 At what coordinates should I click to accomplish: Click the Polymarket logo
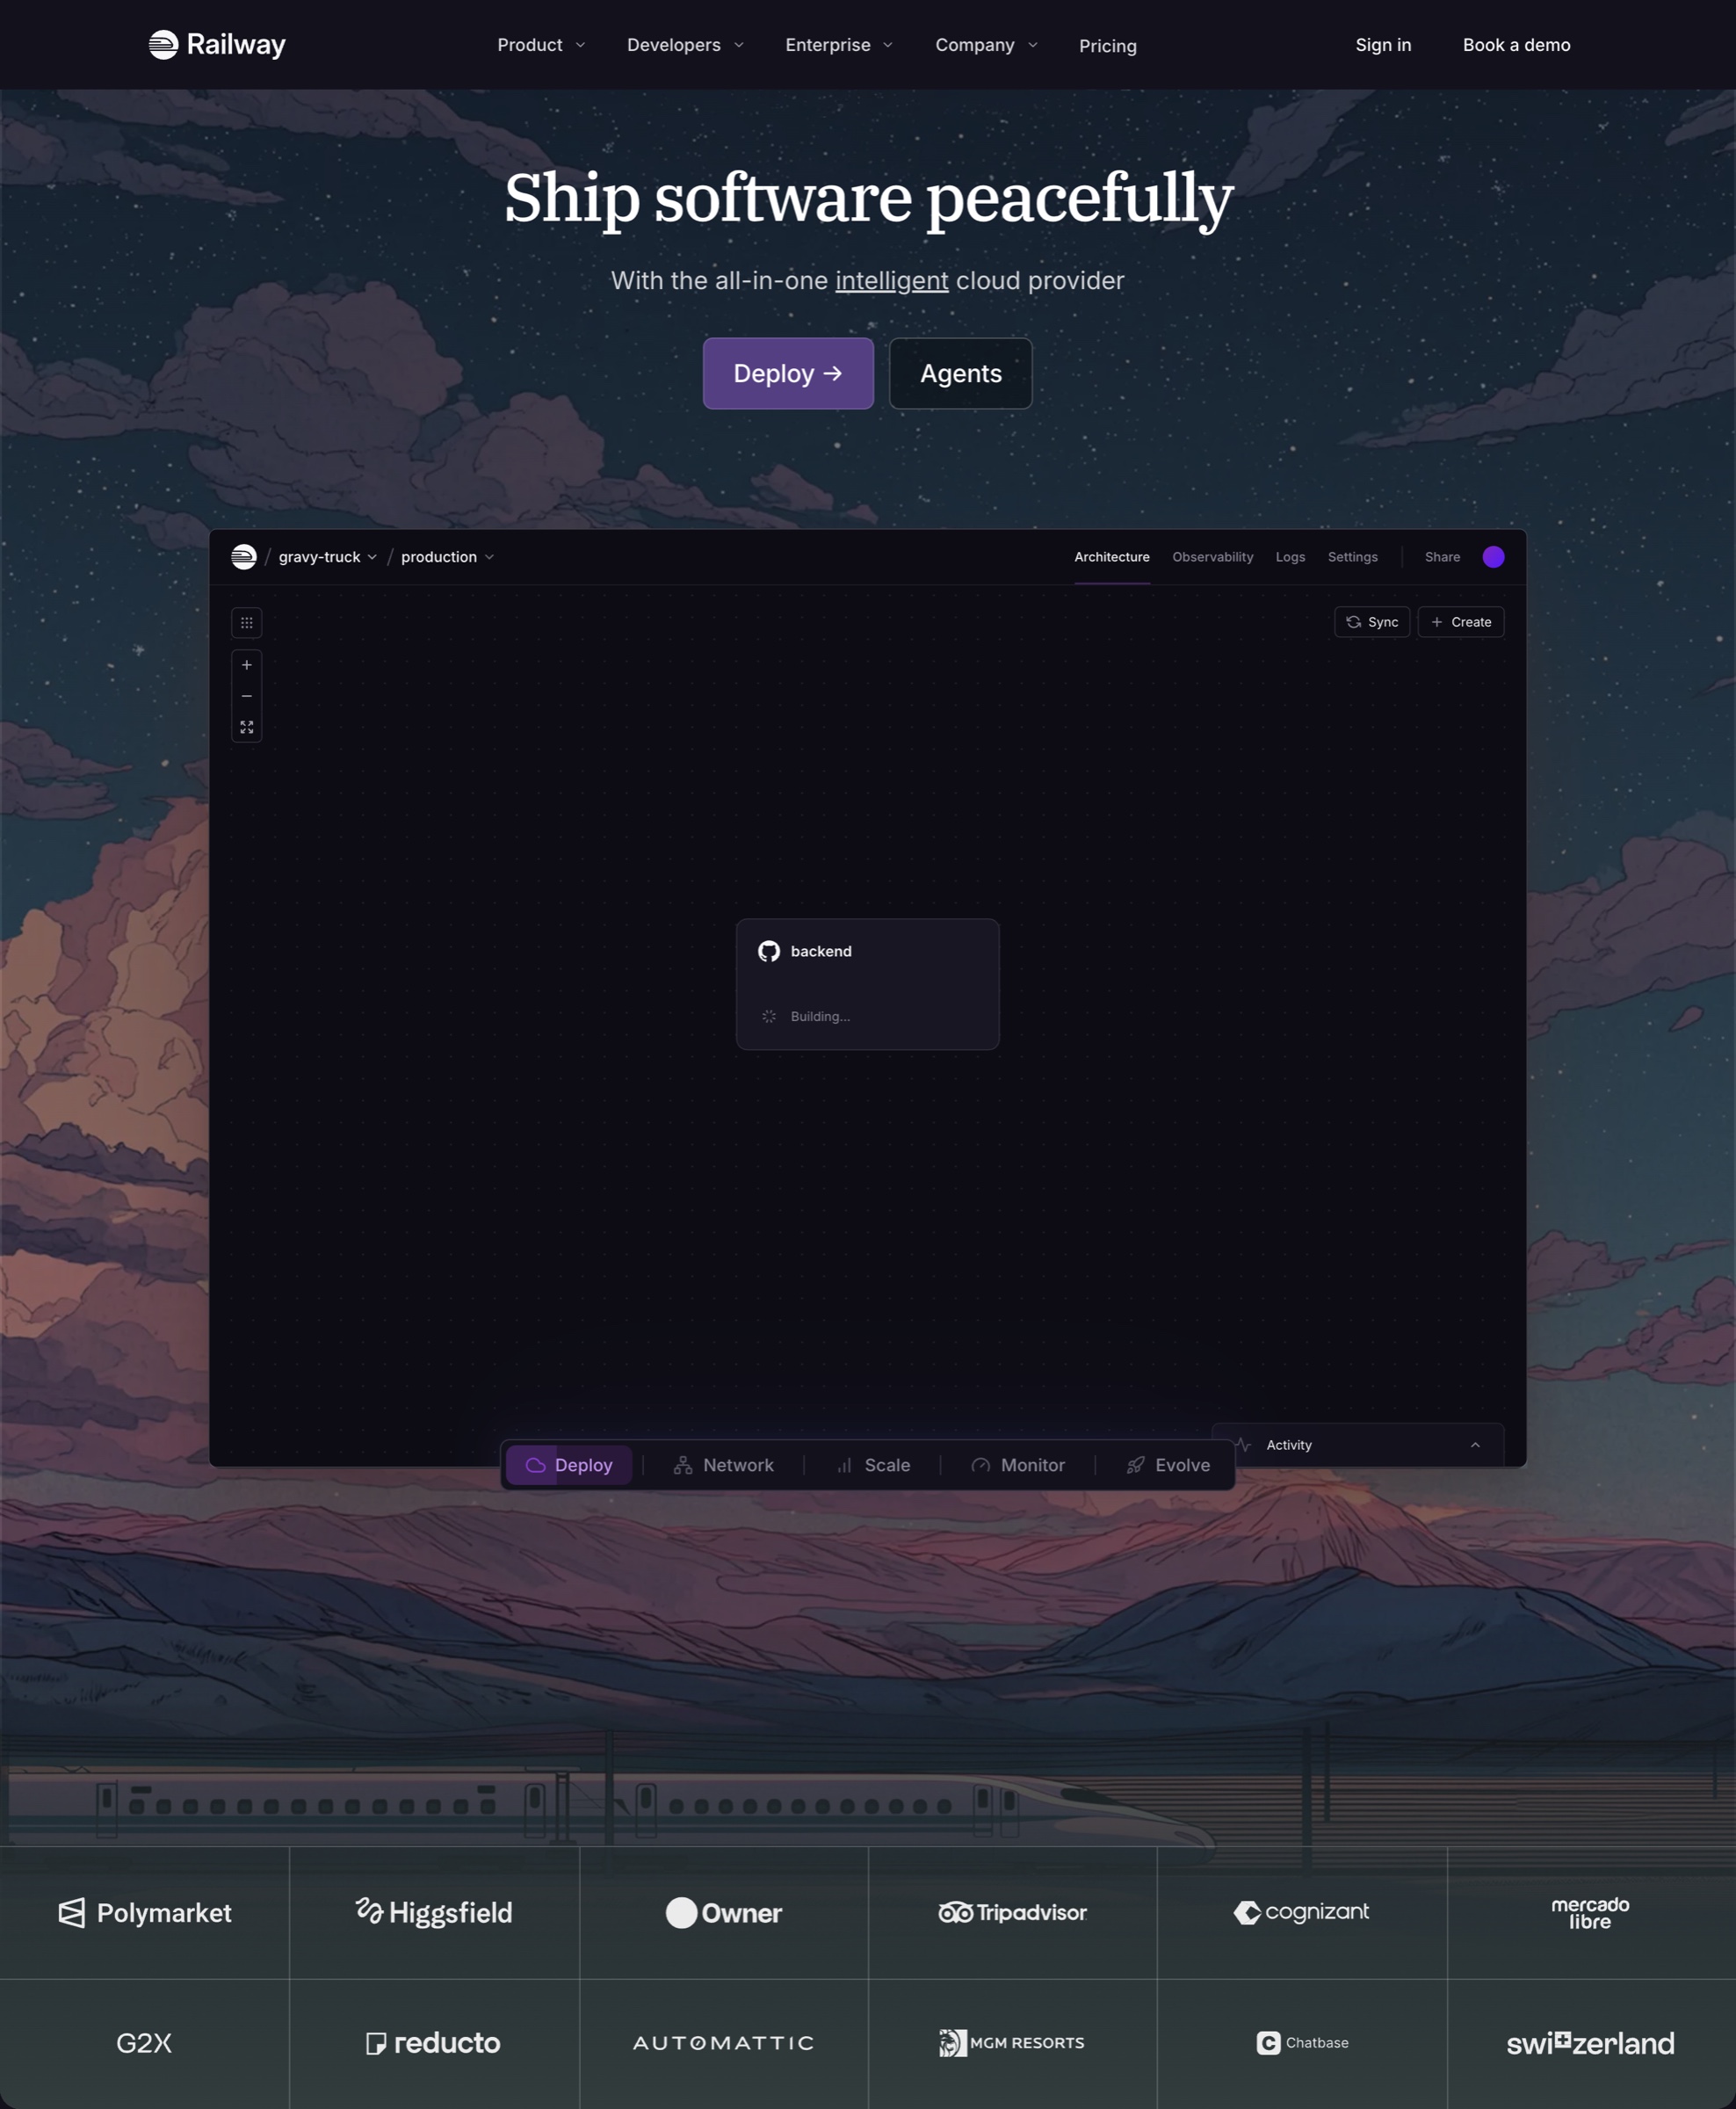(x=145, y=1912)
